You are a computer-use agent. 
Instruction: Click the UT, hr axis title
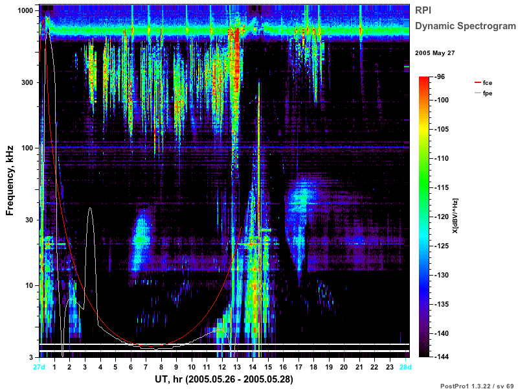click(x=224, y=379)
